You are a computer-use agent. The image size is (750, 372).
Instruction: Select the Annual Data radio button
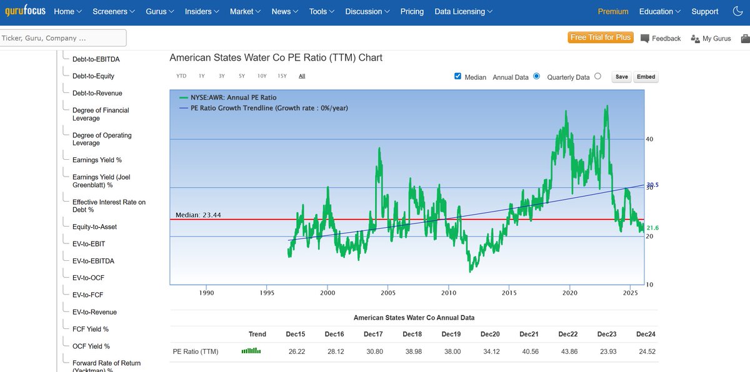click(x=536, y=76)
